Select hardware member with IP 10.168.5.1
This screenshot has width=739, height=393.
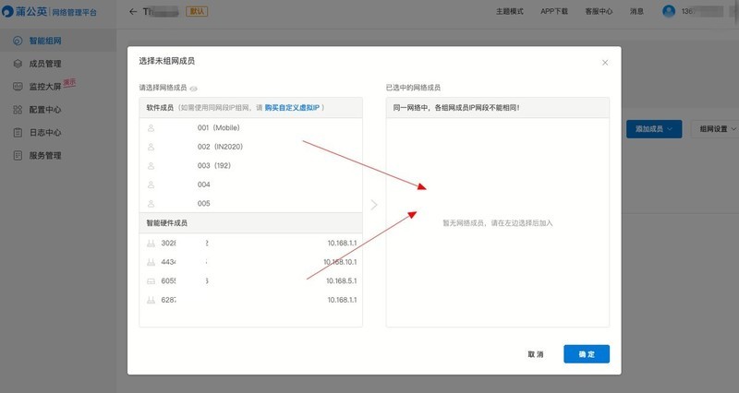pos(250,280)
